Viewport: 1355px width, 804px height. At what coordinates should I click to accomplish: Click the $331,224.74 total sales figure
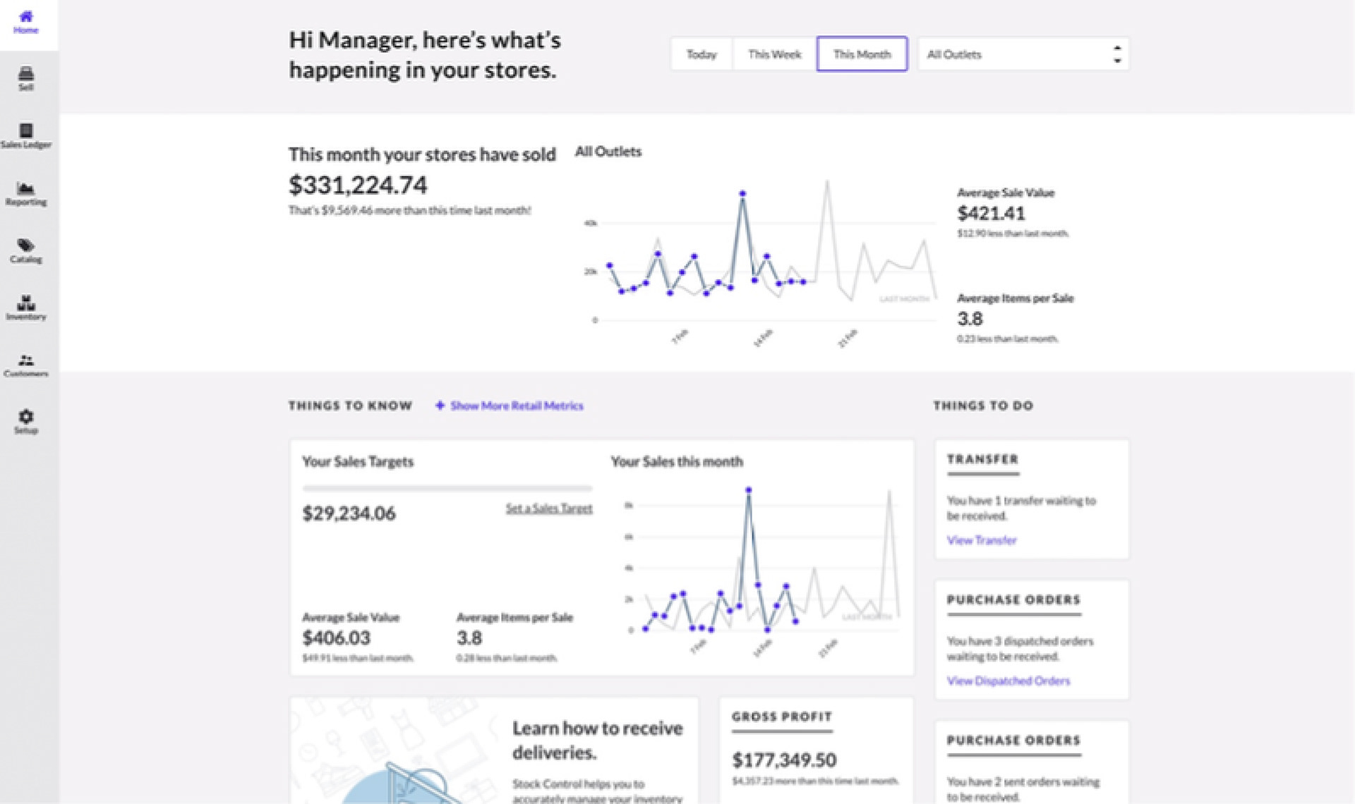pyautogui.click(x=358, y=185)
